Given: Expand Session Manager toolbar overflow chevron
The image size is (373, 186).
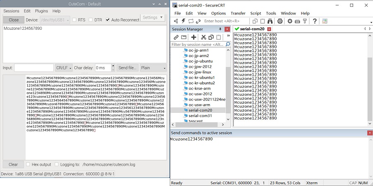Looking at the screenshot, I should click(228, 36).
